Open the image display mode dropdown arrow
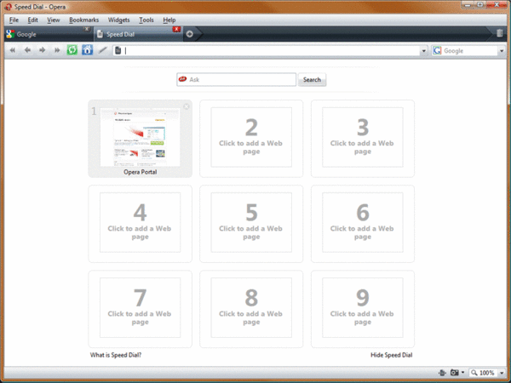This screenshot has width=511, height=383. tap(462, 372)
